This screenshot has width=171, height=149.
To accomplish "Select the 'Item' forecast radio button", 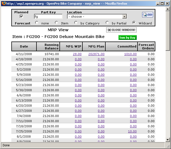I will pyautogui.click(x=56, y=23).
